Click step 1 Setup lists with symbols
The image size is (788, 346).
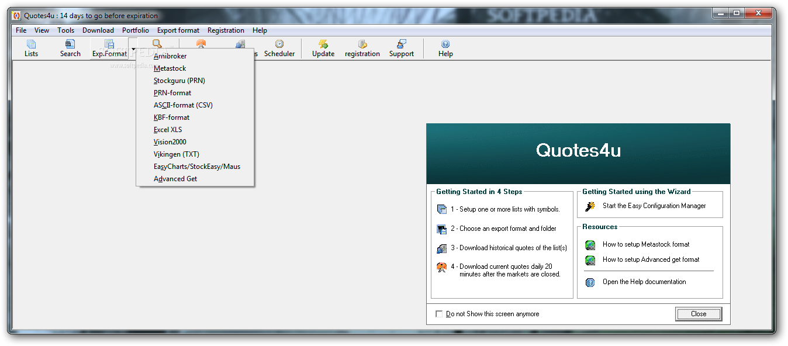[505, 209]
